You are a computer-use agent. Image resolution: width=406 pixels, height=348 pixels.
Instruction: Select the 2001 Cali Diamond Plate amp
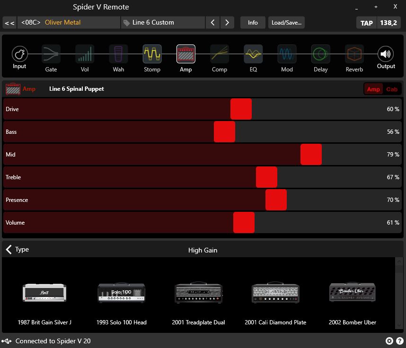(275, 303)
